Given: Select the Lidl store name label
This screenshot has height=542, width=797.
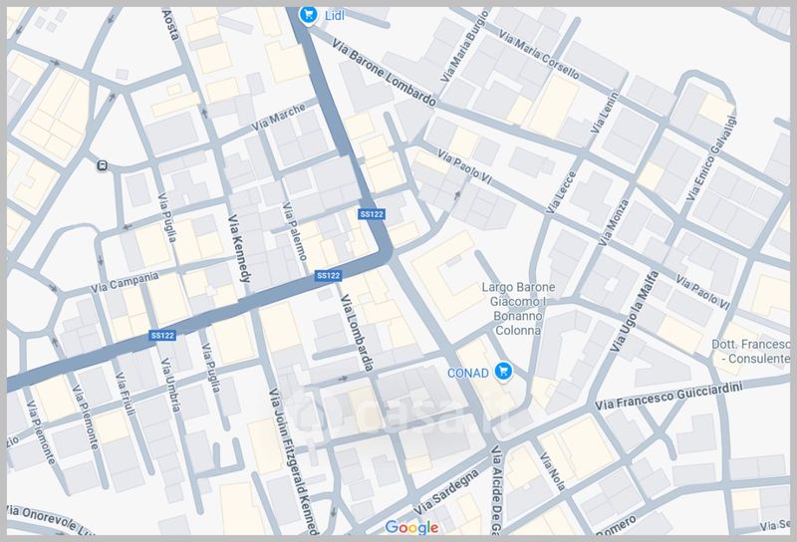Looking at the screenshot, I should click(336, 14).
